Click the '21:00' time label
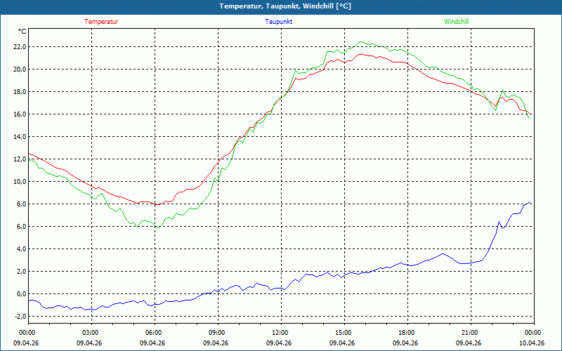 click(471, 333)
